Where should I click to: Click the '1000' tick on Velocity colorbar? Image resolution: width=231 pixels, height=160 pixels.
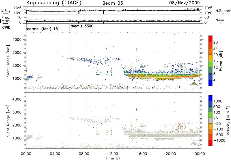pyautogui.click(x=218, y=101)
